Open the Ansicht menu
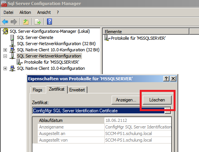Screen dimensions: 199x152 (44, 12)
